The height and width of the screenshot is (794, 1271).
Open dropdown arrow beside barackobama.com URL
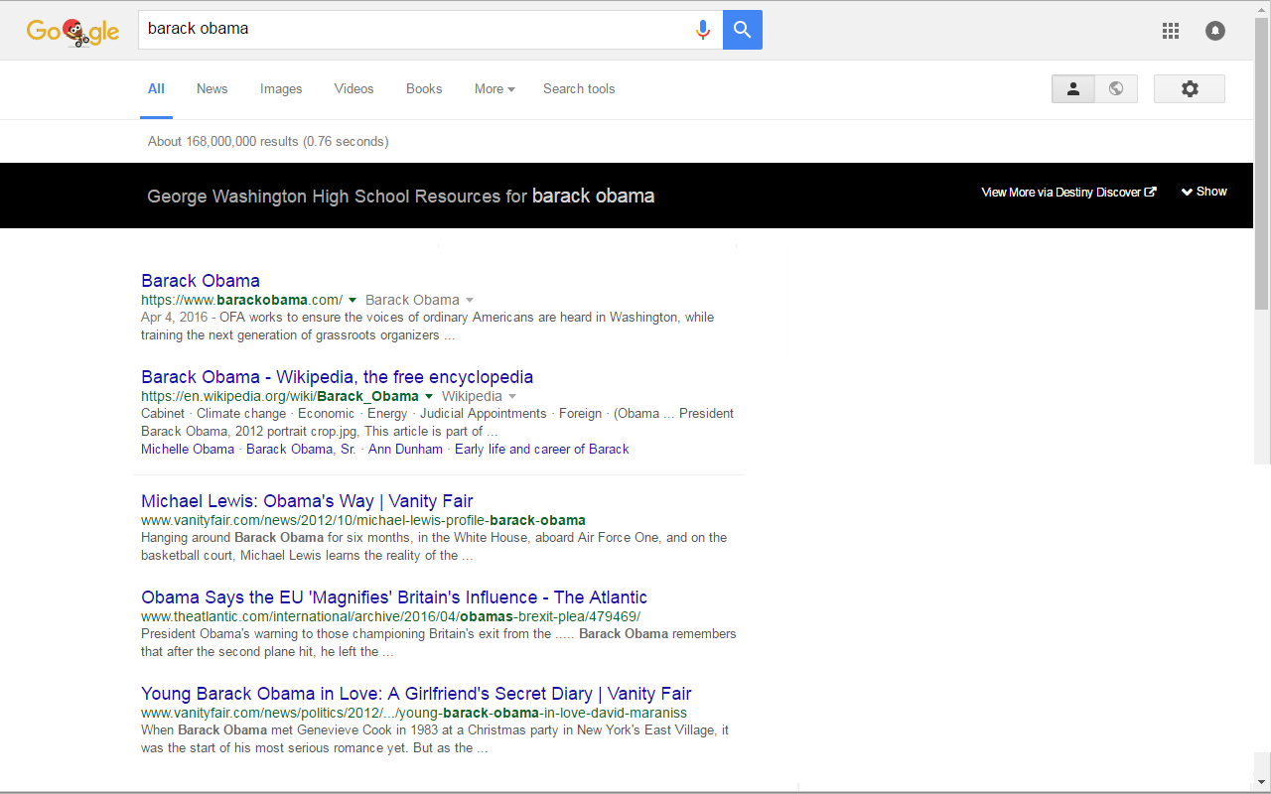pyautogui.click(x=353, y=300)
